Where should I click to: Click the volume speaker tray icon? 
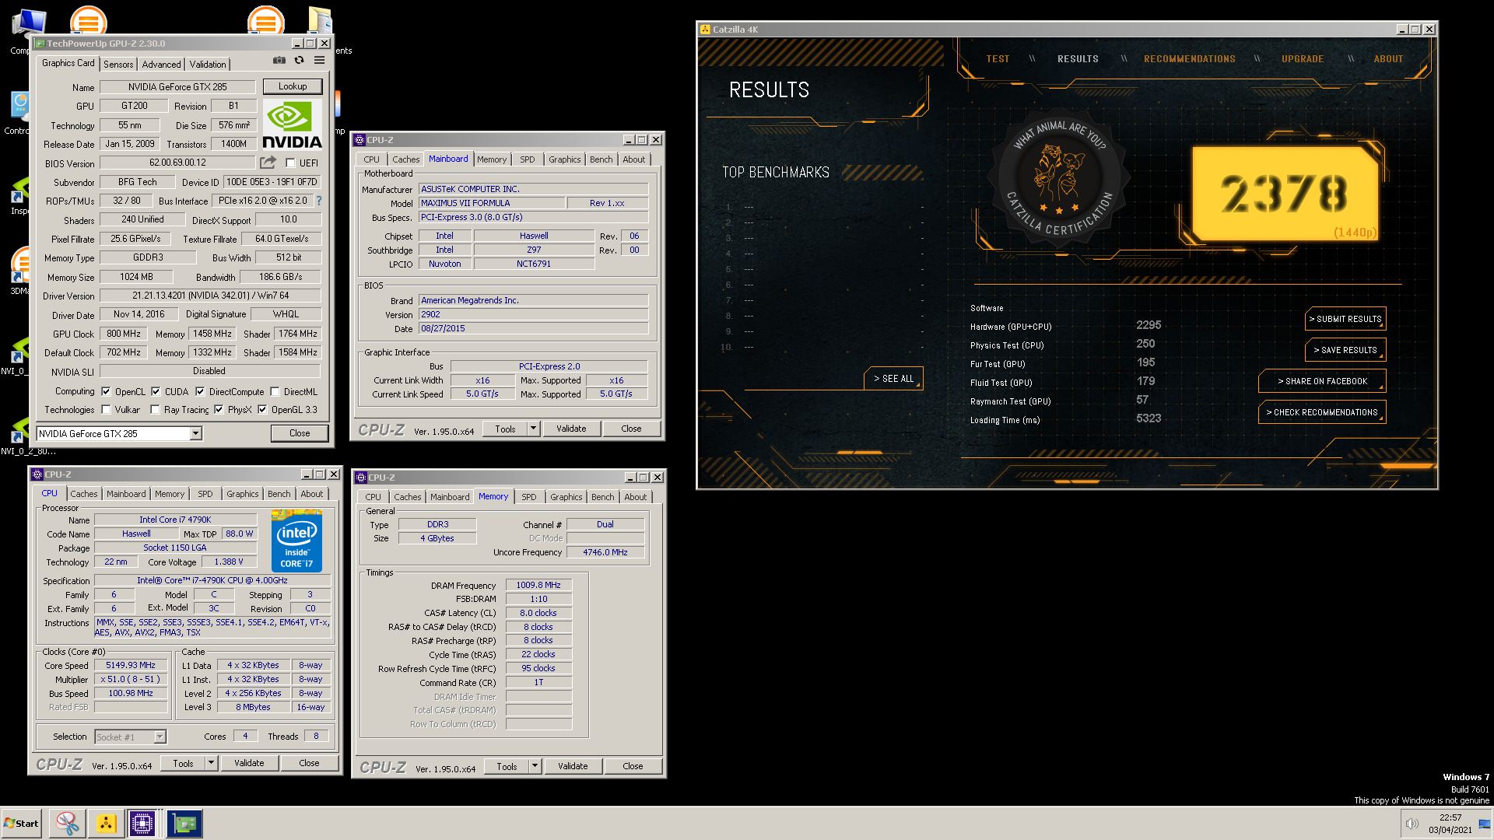(x=1412, y=824)
